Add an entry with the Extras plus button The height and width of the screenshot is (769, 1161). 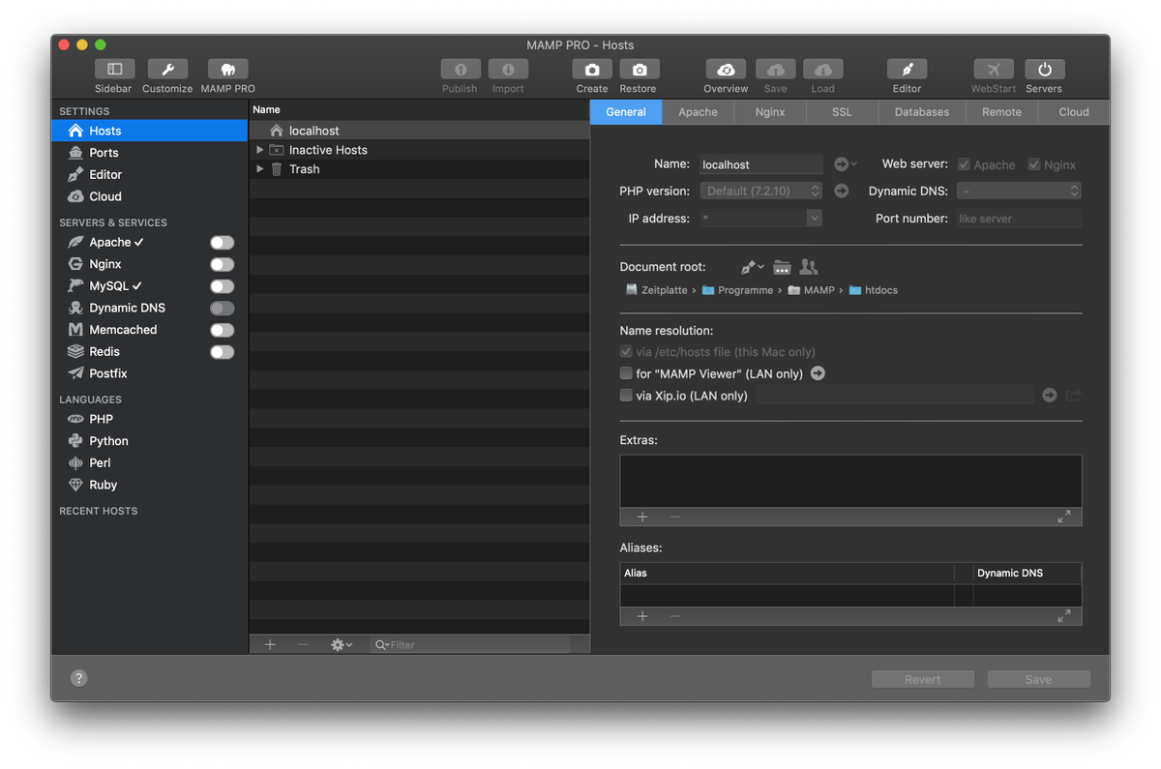pyautogui.click(x=642, y=517)
